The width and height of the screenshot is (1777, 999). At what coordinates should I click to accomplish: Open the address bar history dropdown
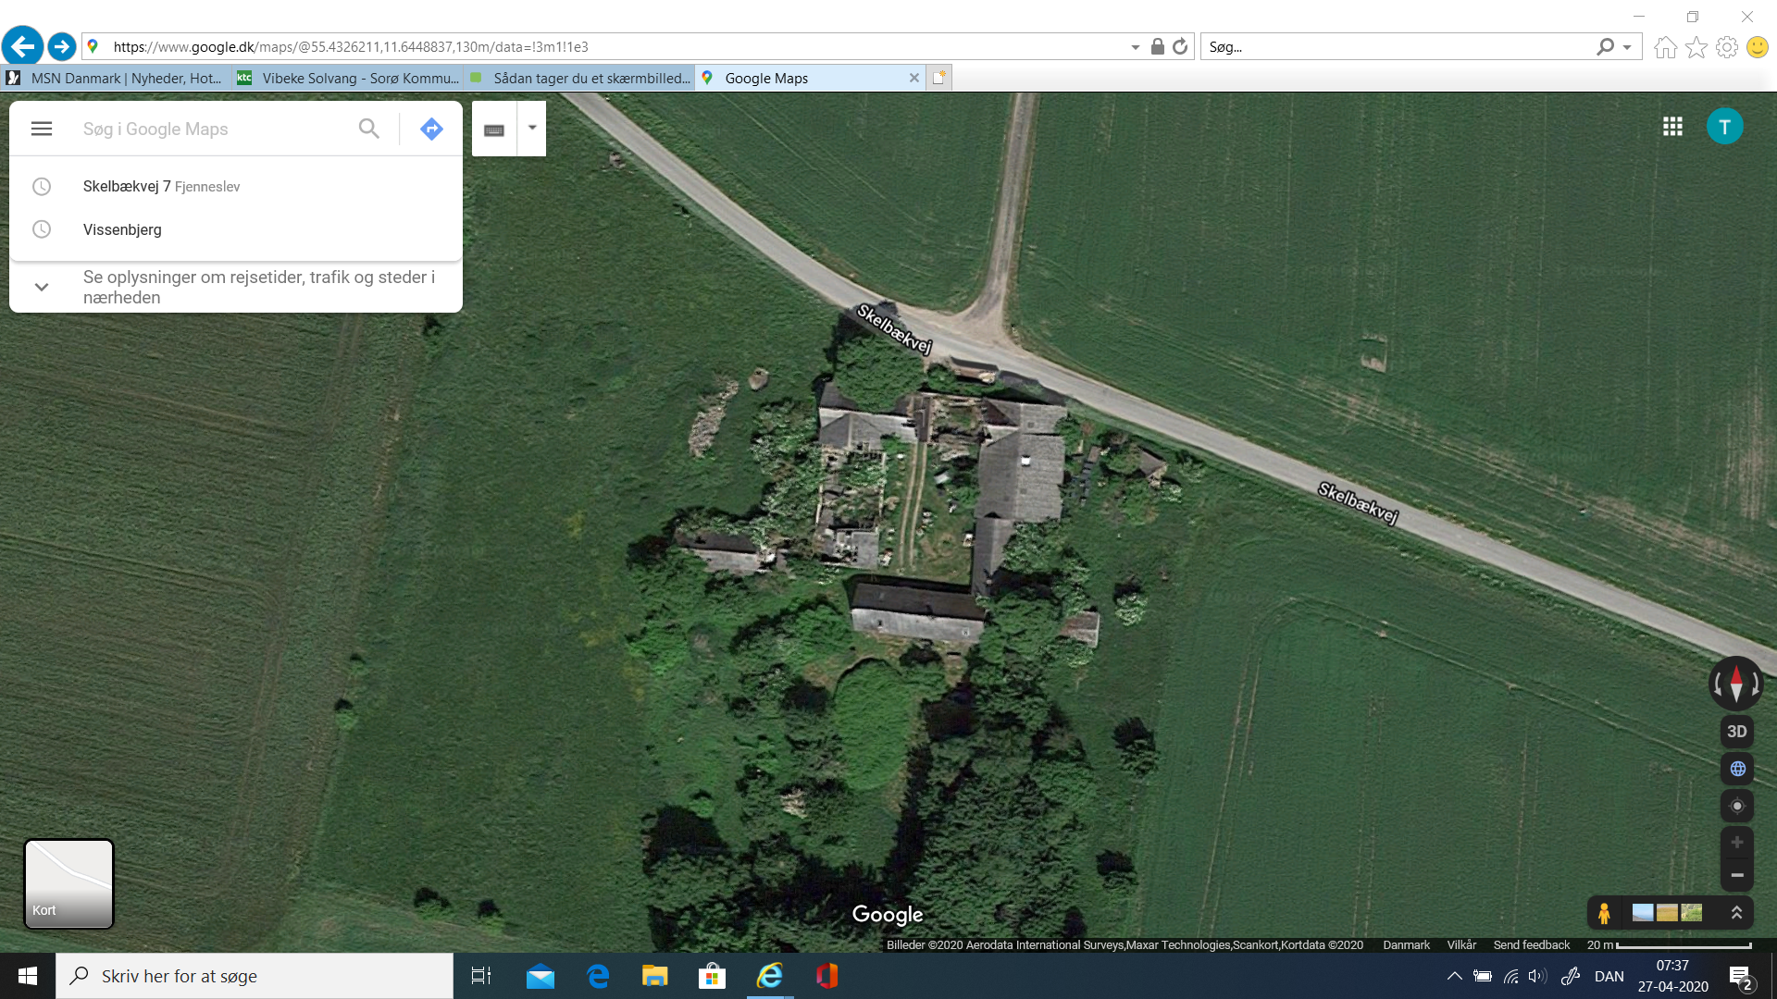pyautogui.click(x=1136, y=47)
